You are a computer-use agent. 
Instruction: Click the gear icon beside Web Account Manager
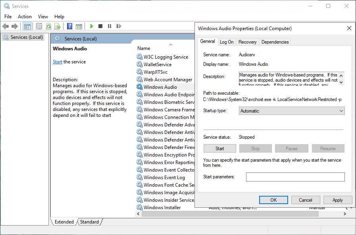(139, 79)
